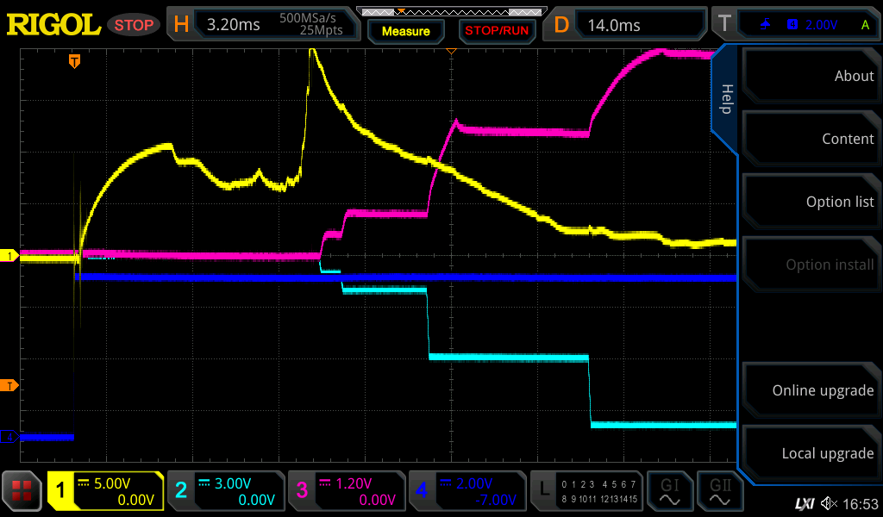This screenshot has height=517, width=883.
Task: Click the LXI network status icon
Action: point(804,503)
